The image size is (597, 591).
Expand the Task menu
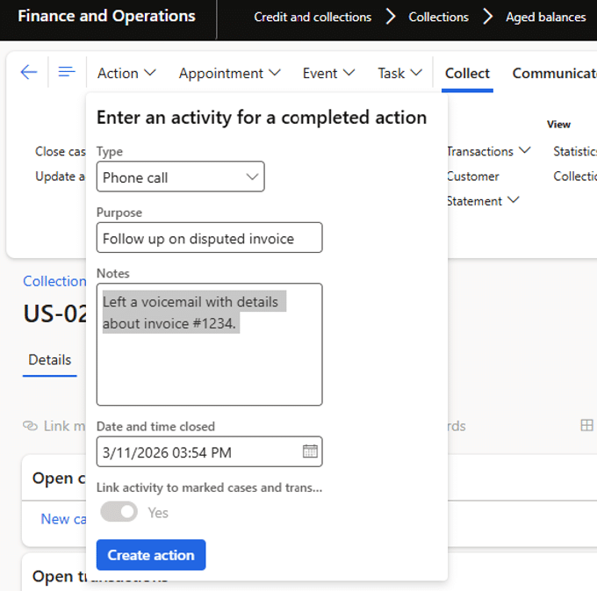pos(399,74)
